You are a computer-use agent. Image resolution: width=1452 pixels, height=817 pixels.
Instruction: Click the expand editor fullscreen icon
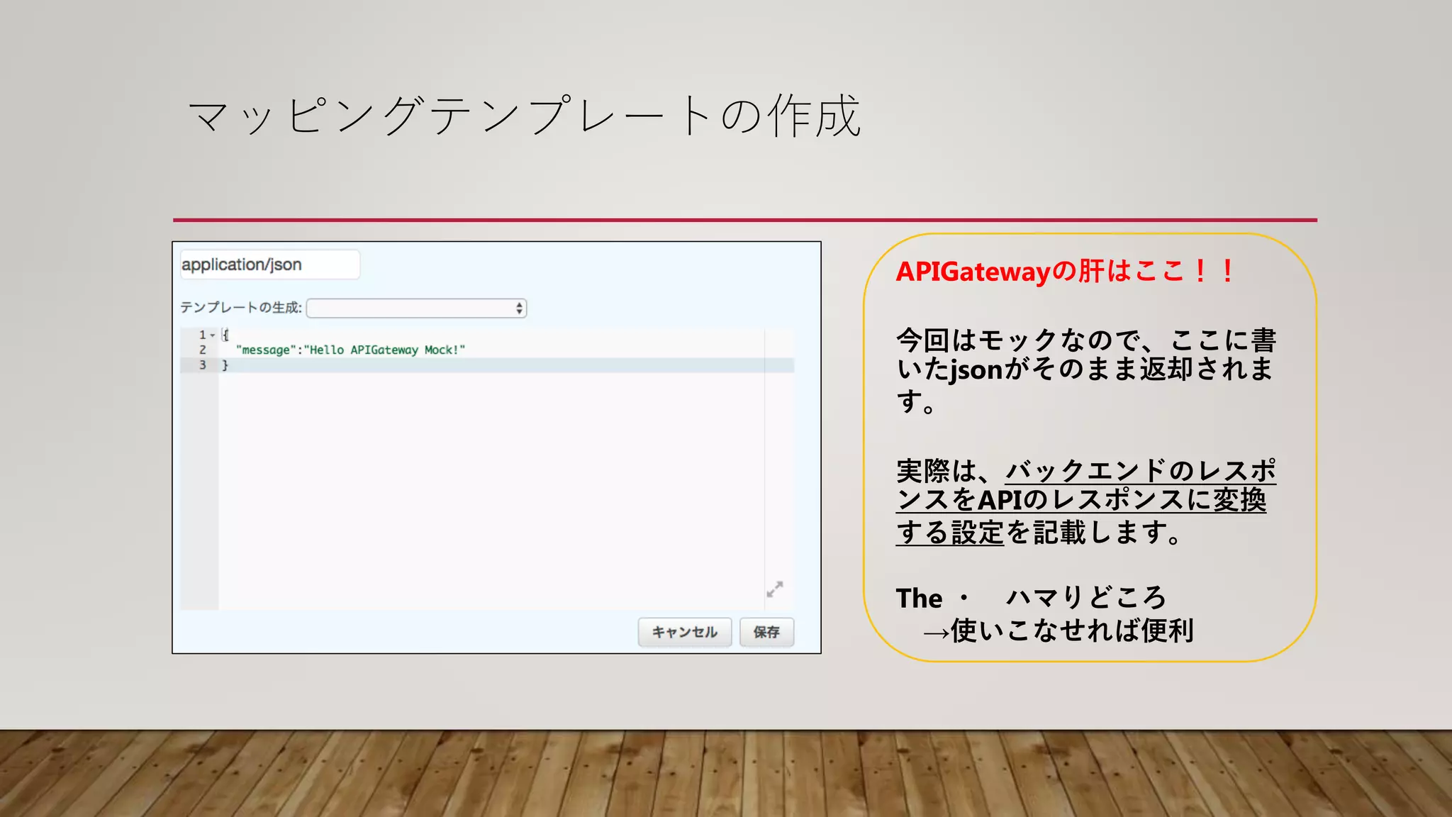775,589
